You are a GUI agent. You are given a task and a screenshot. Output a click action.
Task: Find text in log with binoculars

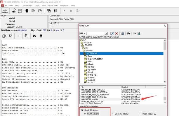34,36
